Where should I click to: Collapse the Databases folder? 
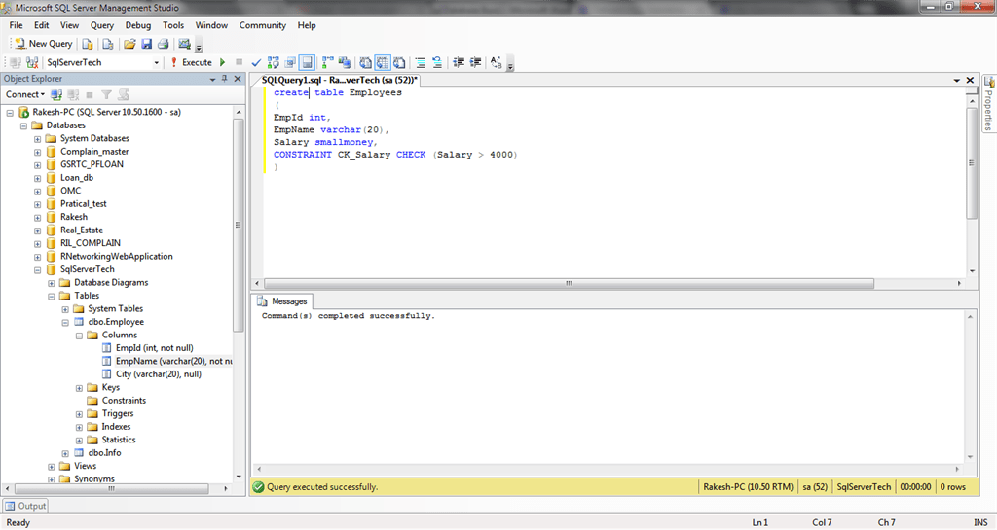23,125
